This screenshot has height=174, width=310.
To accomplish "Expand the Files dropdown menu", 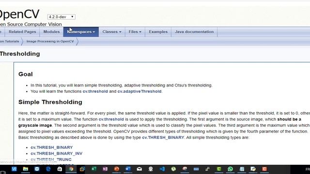I will tap(135, 32).
